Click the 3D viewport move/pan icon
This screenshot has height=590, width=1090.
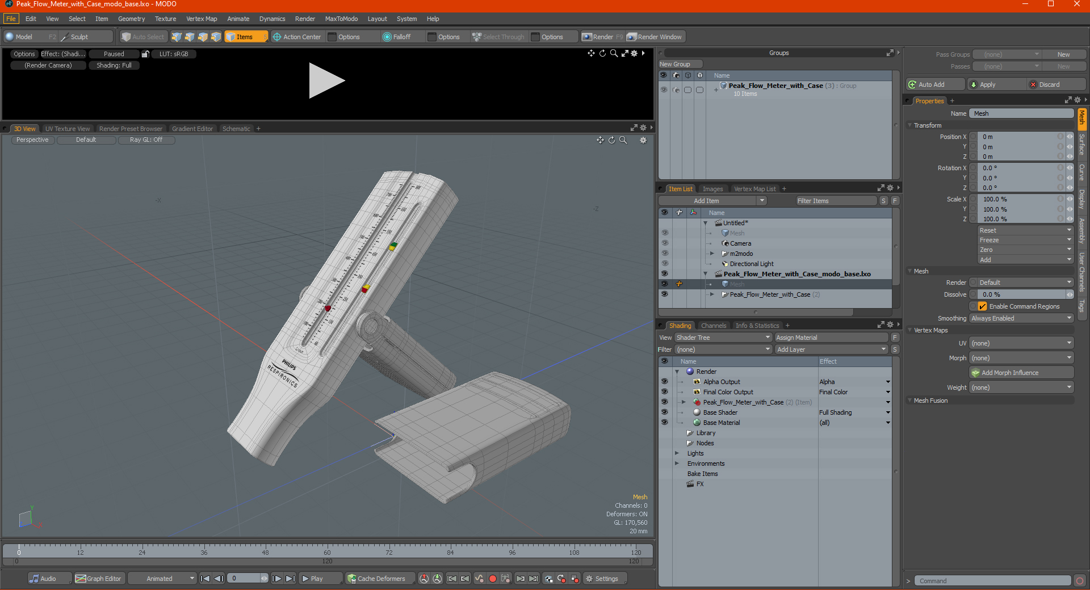coord(600,140)
